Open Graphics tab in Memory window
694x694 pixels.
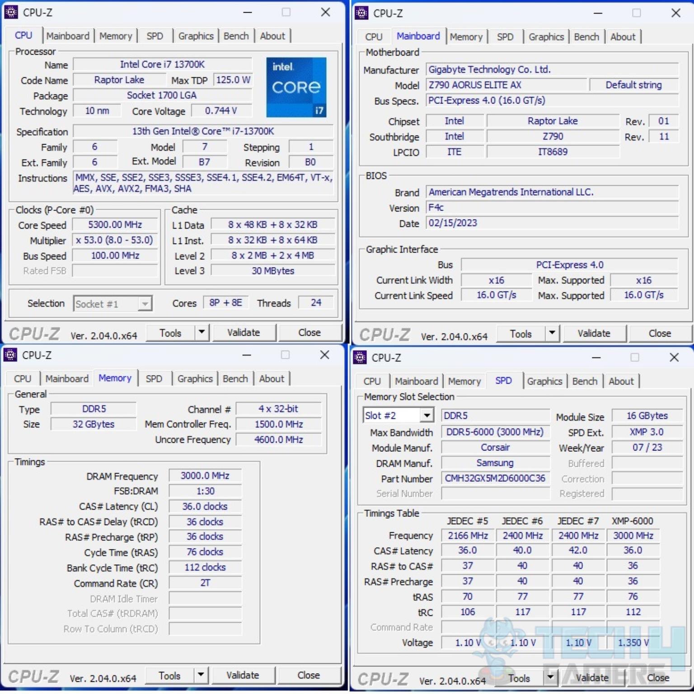pos(195,379)
